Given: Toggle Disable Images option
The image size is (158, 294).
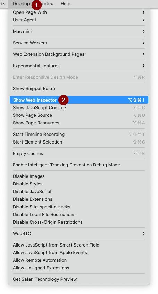Looking at the screenshot, I should tap(79, 176).
